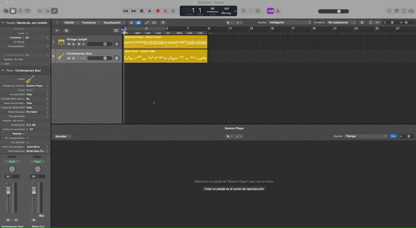Mute the Contemporary Soul track
The height and width of the screenshot is (228, 416).
[x=69, y=58]
